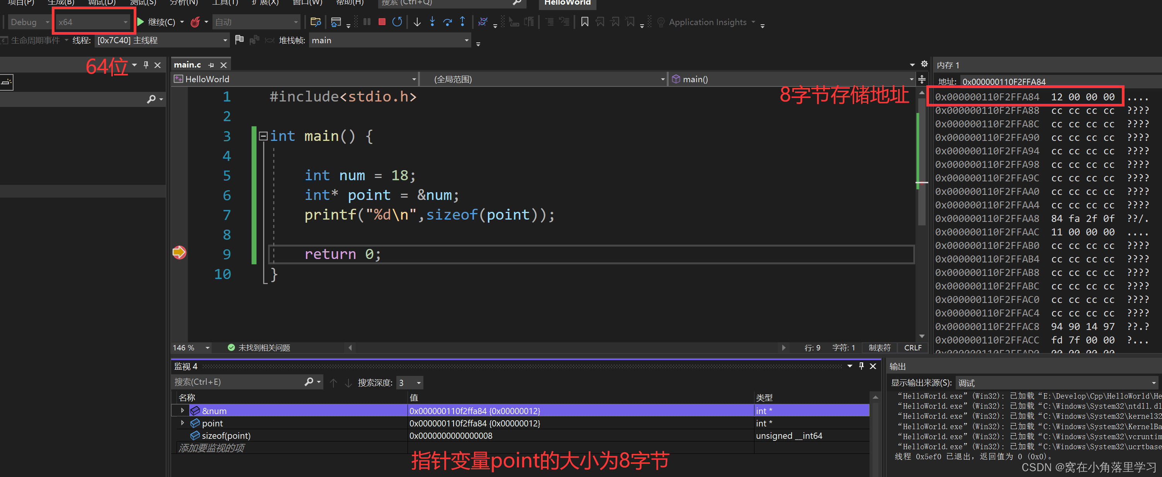Go to next bookmark icon
1162x477 pixels.
coord(615,22)
